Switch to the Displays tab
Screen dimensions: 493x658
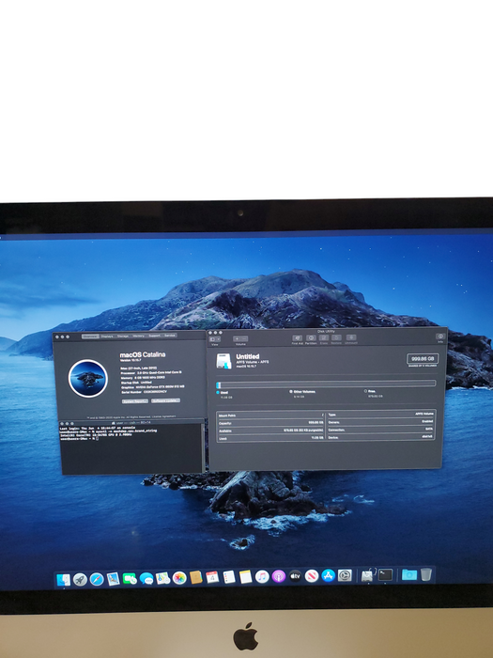[107, 337]
